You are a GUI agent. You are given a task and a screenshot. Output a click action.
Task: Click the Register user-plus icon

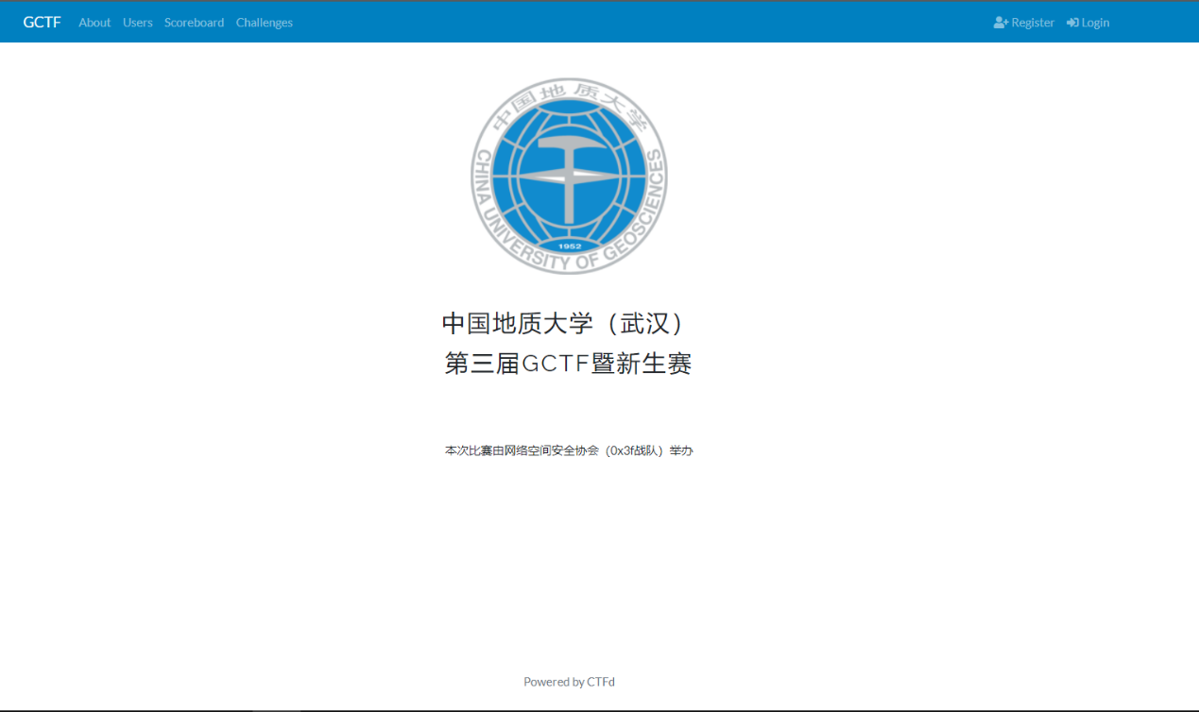click(x=1001, y=23)
